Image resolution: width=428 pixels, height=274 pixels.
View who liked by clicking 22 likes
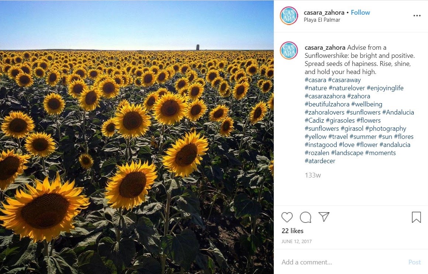(292, 231)
